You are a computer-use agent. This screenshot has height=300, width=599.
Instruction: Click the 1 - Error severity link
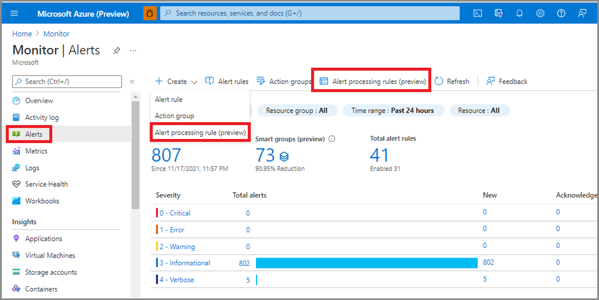coord(172,230)
